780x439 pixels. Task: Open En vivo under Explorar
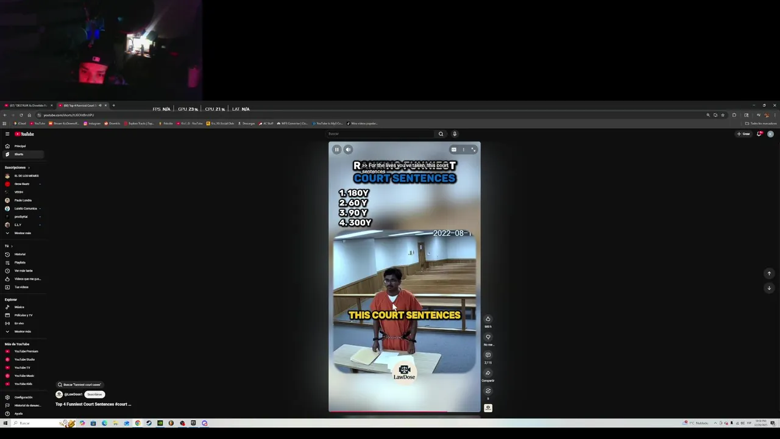(x=23, y=323)
